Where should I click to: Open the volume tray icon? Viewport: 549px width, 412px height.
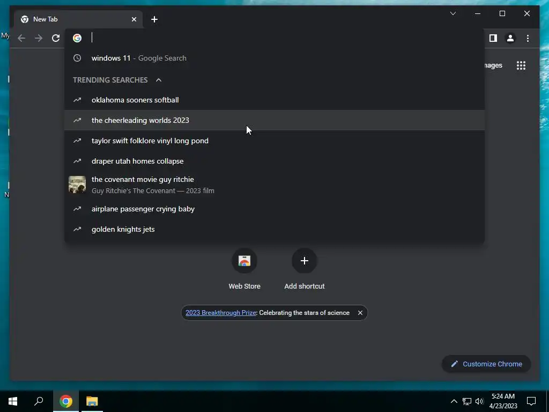click(x=479, y=401)
